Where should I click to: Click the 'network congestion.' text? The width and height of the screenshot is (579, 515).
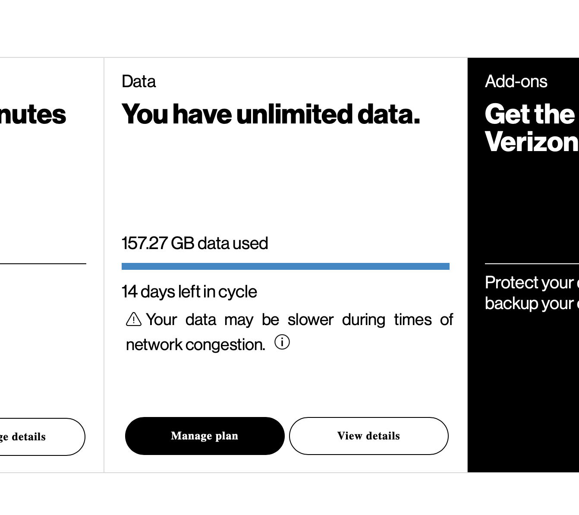pos(195,345)
